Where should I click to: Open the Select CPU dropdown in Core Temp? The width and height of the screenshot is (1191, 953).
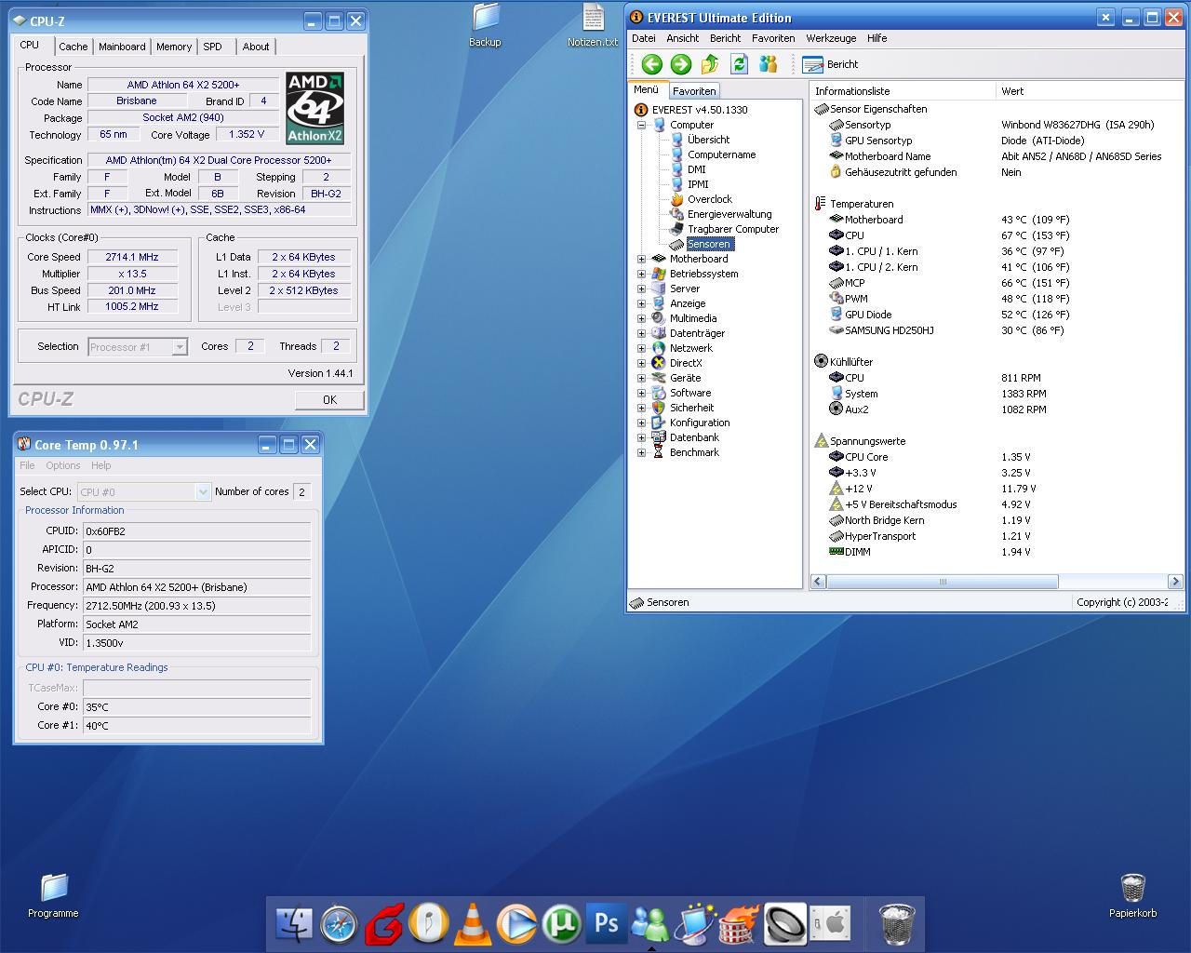(202, 492)
